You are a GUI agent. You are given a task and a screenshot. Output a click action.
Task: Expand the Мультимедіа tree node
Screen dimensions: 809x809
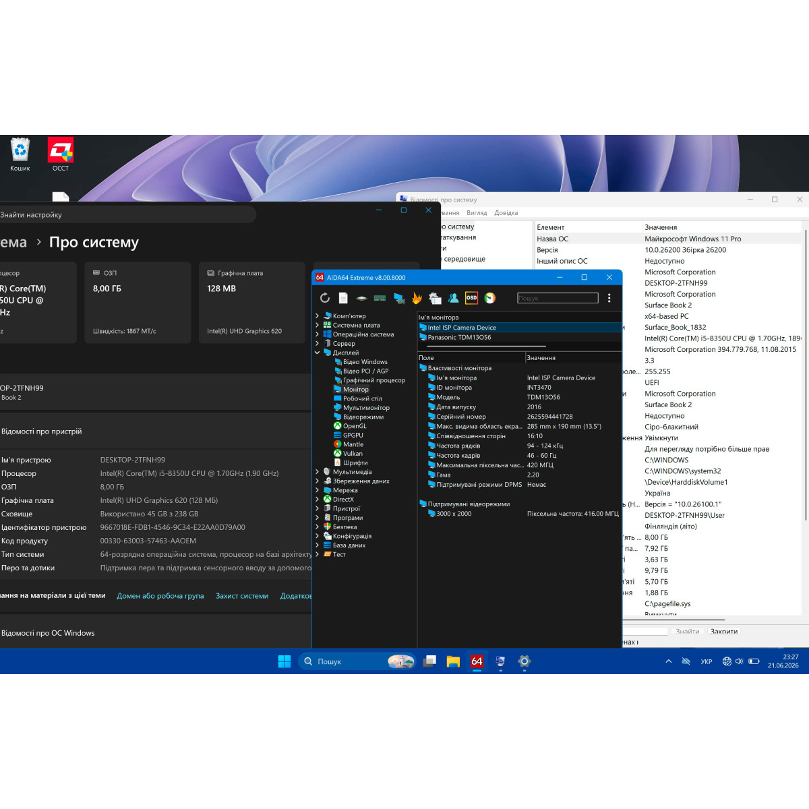tap(317, 472)
